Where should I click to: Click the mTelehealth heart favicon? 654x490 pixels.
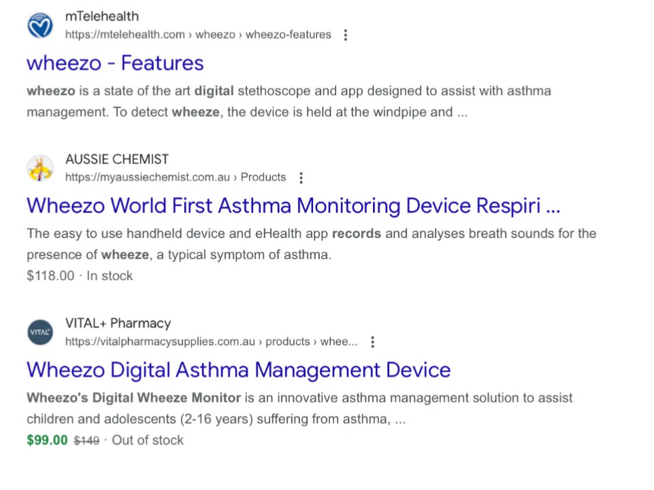coord(40,25)
